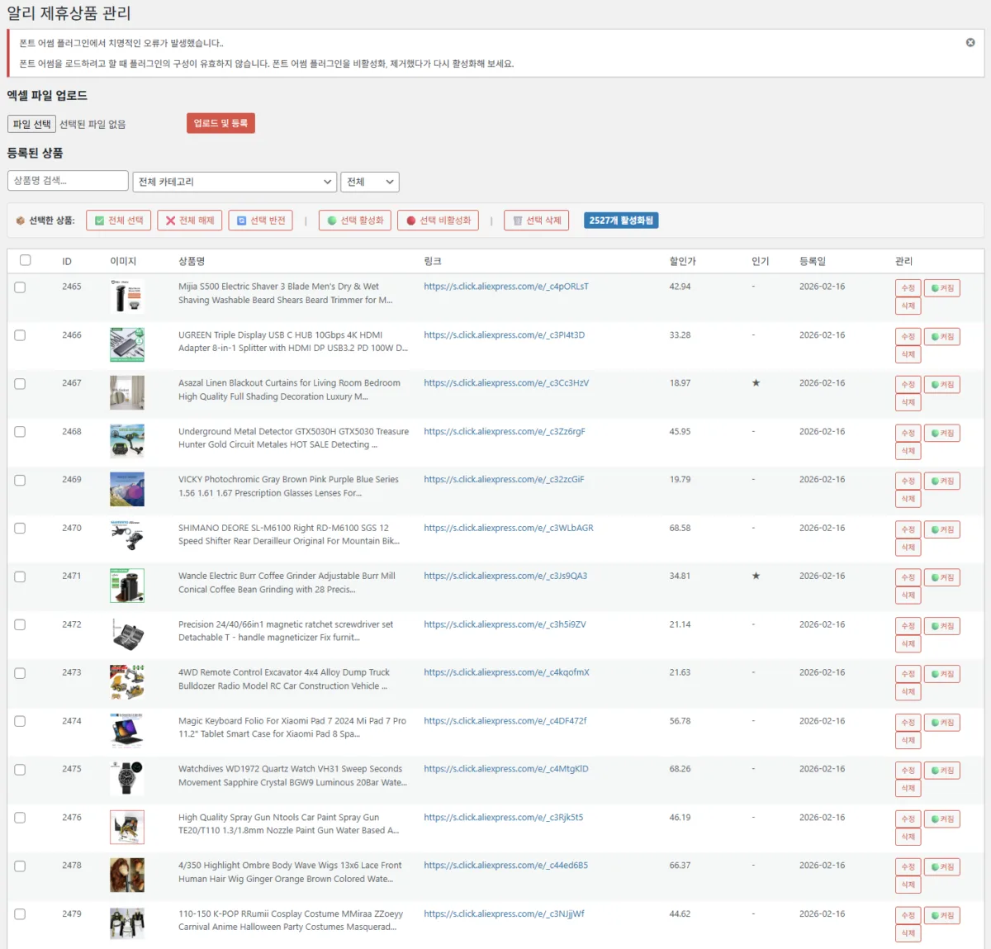Open the 전체 카테고리 category dropdown

click(x=235, y=182)
